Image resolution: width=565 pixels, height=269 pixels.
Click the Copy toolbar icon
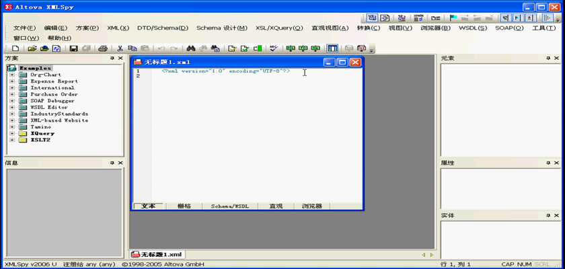point(133,48)
